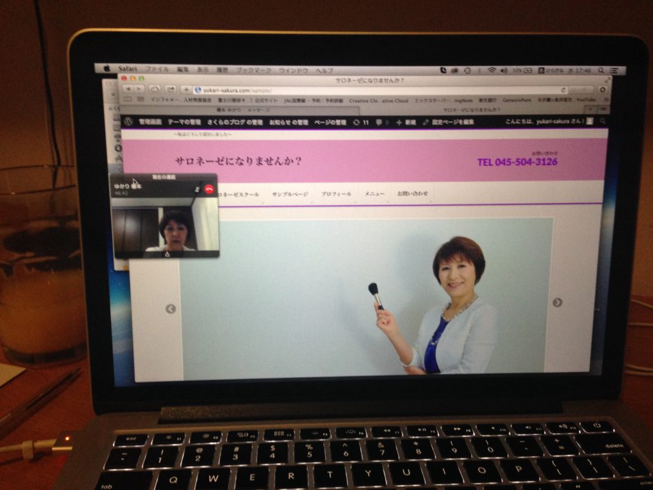Mute the microphone in the call window

(198, 189)
